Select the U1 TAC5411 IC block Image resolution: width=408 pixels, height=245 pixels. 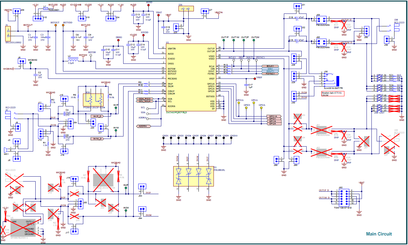click(191, 77)
